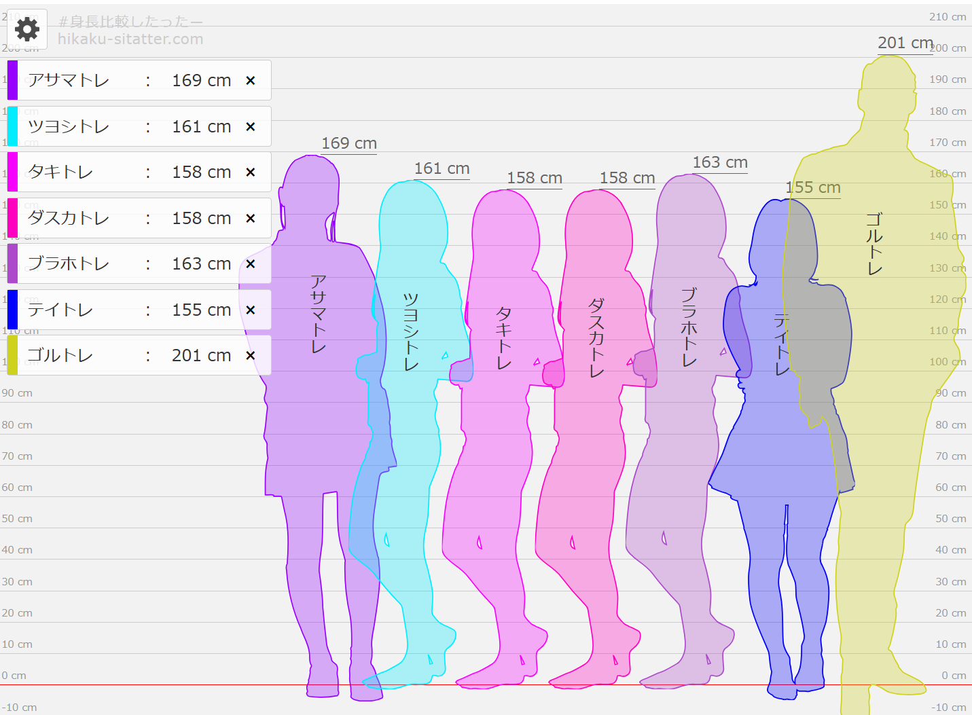Delete テイトレ entry with X

251,310
